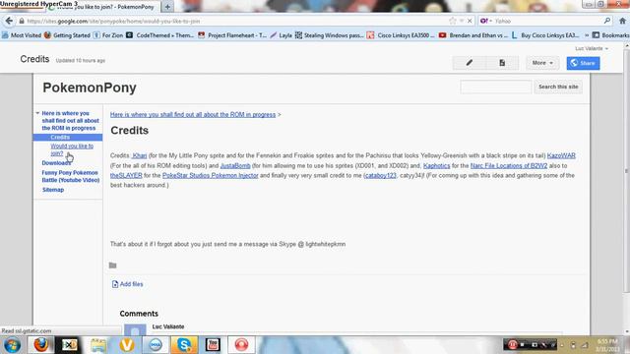The width and height of the screenshot is (630, 354).
Task: Open theSLAYER credit link
Action: tap(126, 175)
